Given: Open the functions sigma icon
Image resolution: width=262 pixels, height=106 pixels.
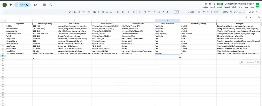Looking at the screenshot, I should click(89, 12).
